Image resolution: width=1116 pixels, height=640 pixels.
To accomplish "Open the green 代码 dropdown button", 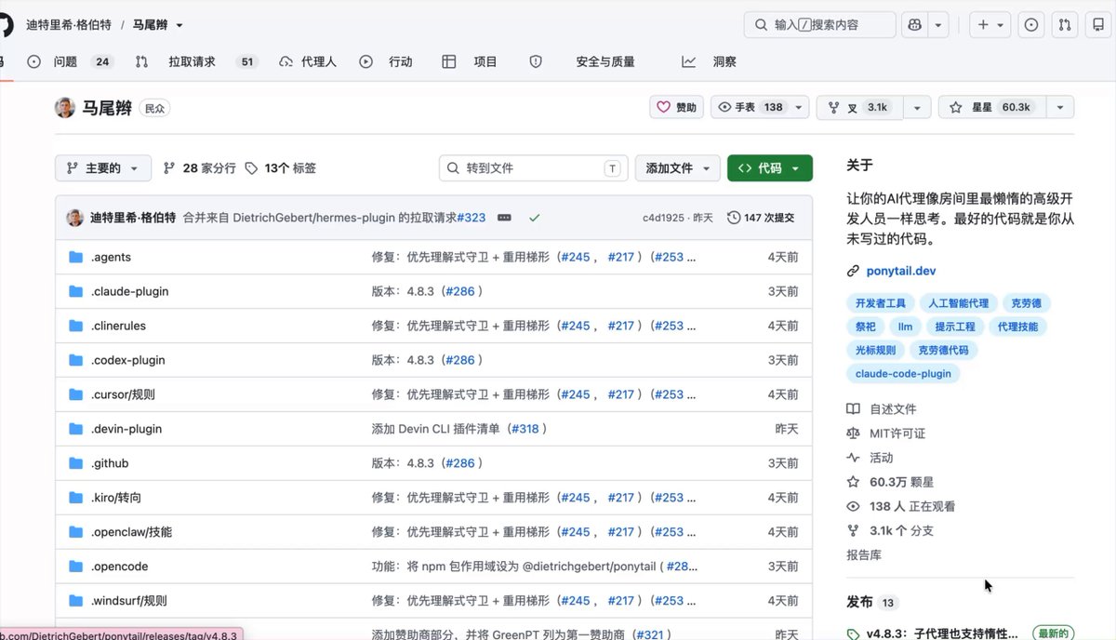I will 770,168.
